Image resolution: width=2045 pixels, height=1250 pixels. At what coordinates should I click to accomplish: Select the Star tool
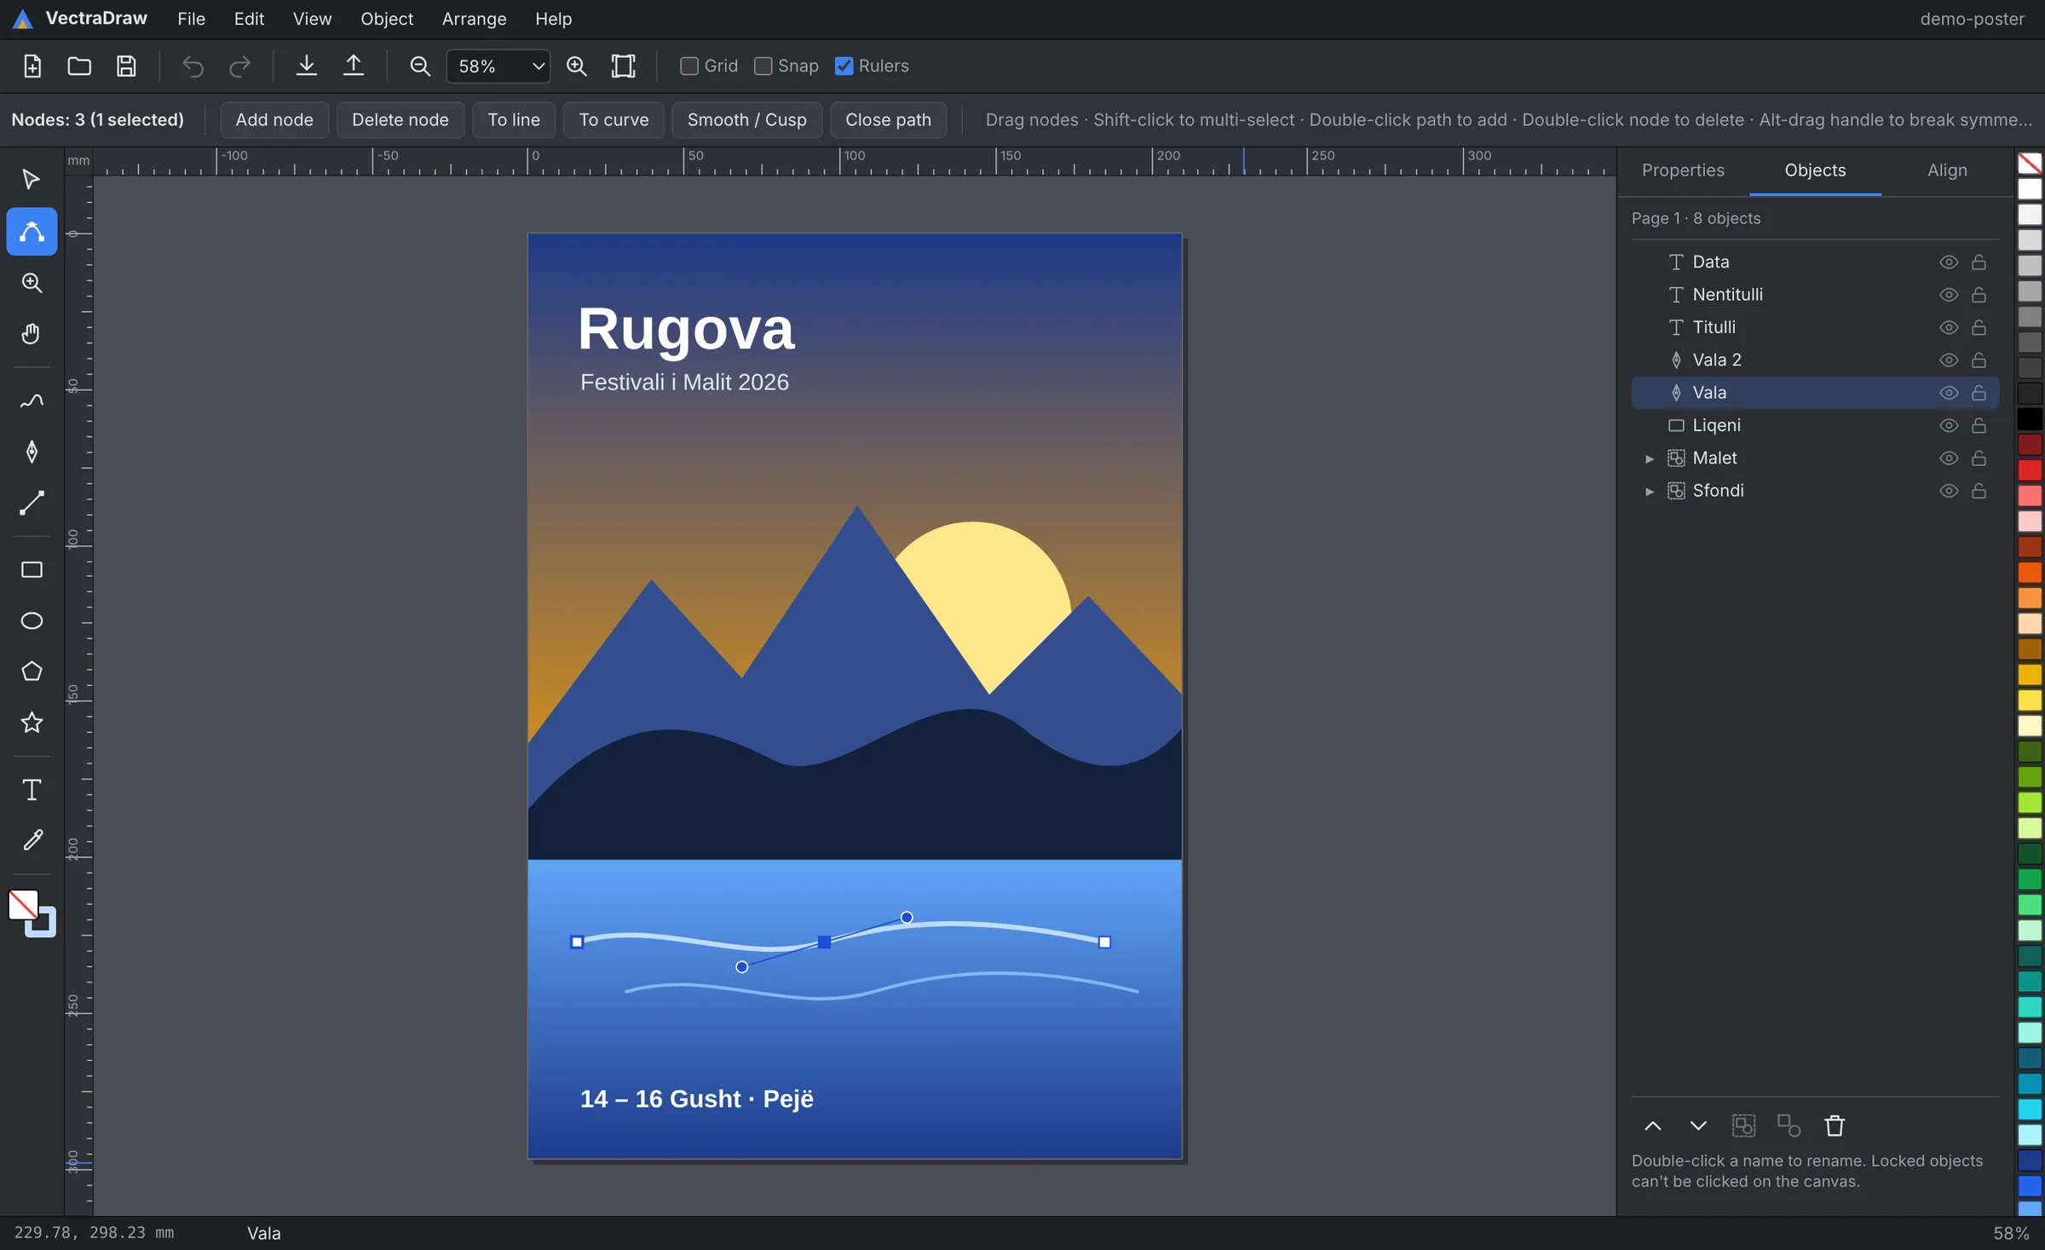[32, 723]
